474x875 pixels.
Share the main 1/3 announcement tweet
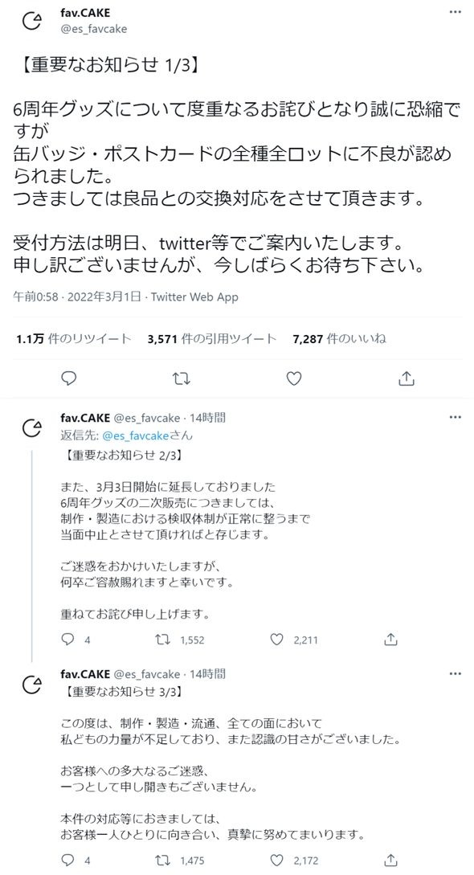407,379
